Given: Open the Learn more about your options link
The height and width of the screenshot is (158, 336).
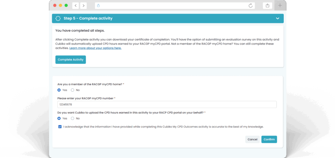Looking at the screenshot, I should (95, 48).
